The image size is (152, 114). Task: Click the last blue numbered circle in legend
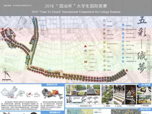pos(123,61)
